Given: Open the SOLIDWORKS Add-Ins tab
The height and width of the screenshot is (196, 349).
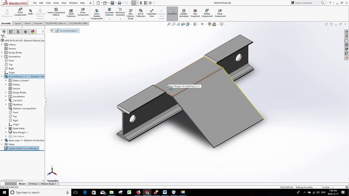Looking at the screenshot, I should 56,23.
